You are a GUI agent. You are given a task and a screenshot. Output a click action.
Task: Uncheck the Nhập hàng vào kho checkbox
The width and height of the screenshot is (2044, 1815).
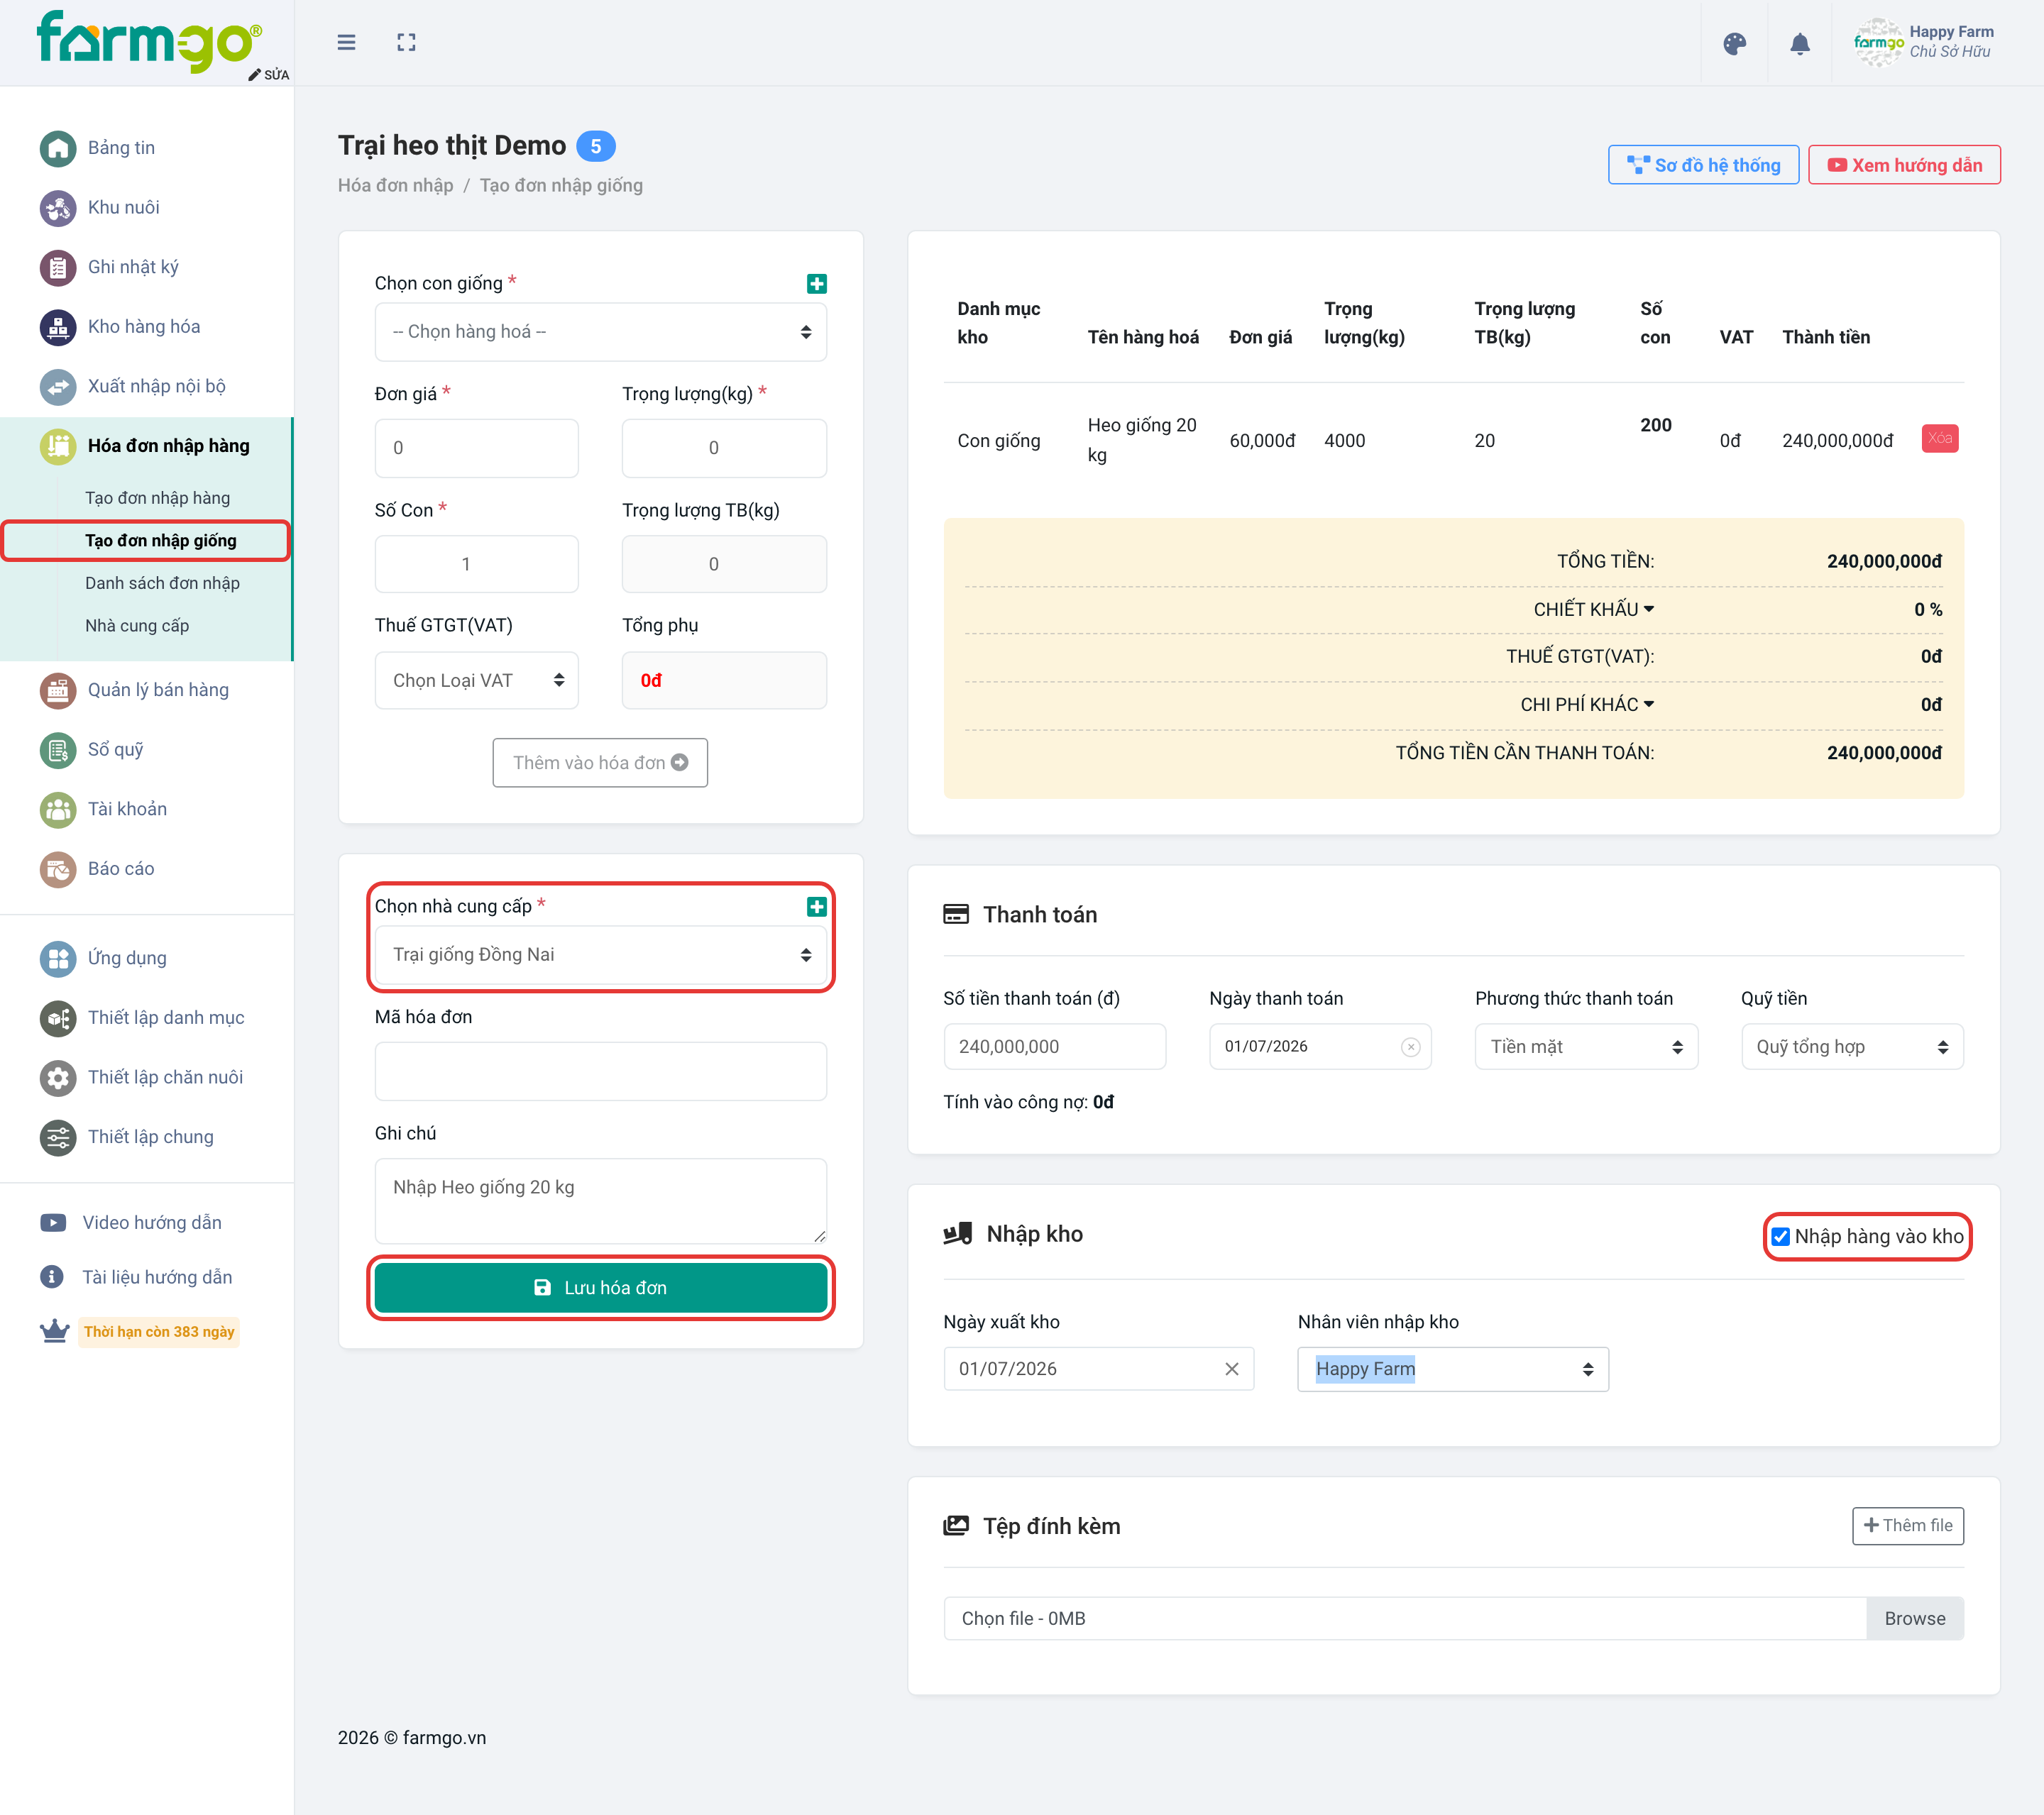pos(1780,1237)
